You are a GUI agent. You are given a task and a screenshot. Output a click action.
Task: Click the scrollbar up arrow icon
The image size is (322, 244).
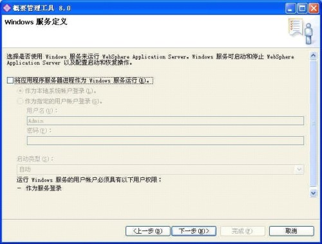[x=313, y=55]
